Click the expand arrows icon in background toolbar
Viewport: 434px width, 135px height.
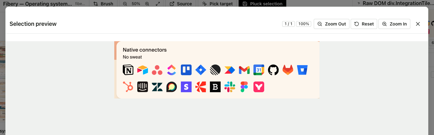pos(158,4)
